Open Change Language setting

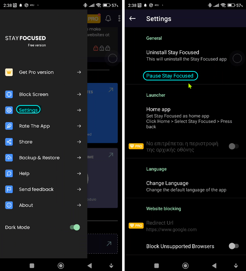185,186
